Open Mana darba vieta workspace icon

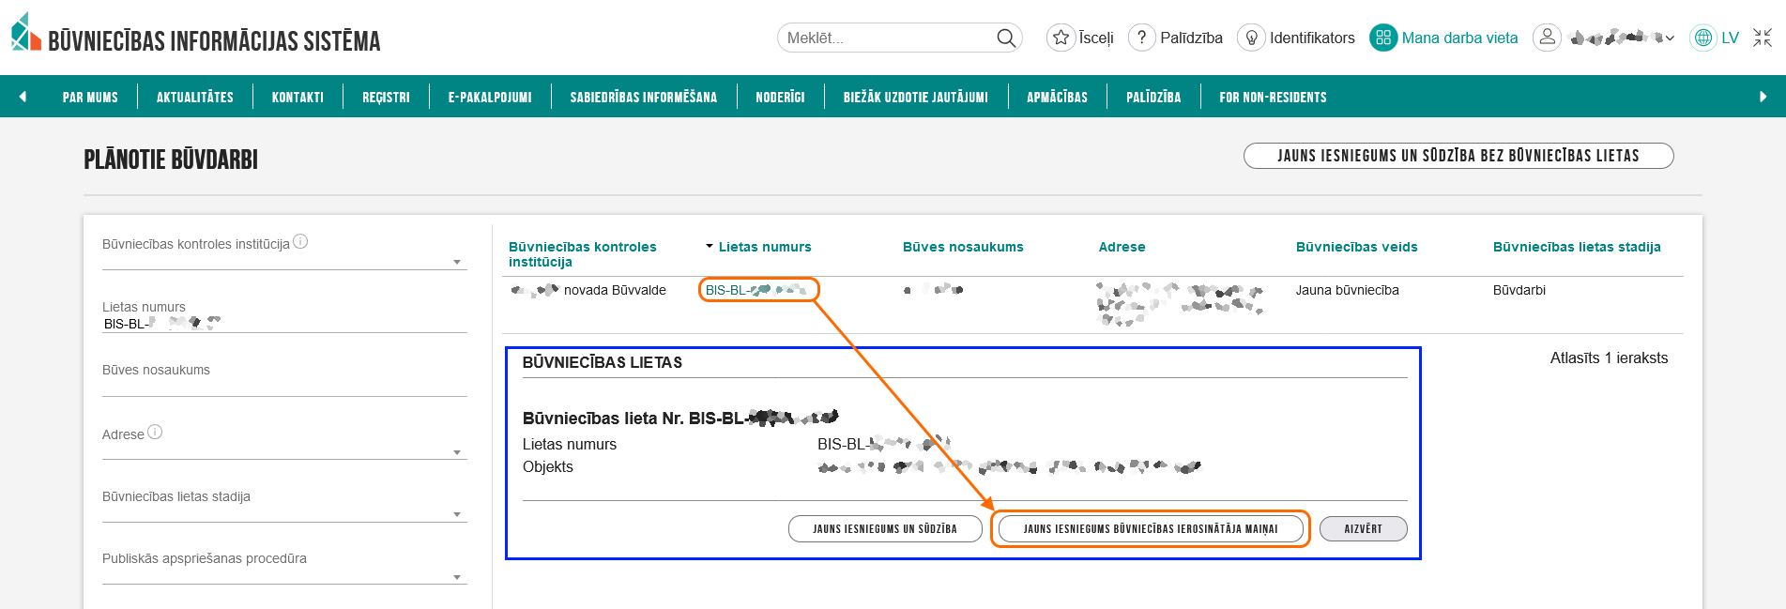[x=1382, y=38]
